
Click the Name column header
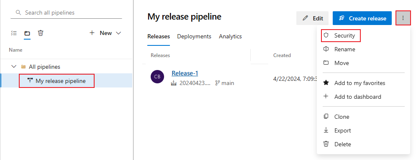pyautogui.click(x=15, y=50)
